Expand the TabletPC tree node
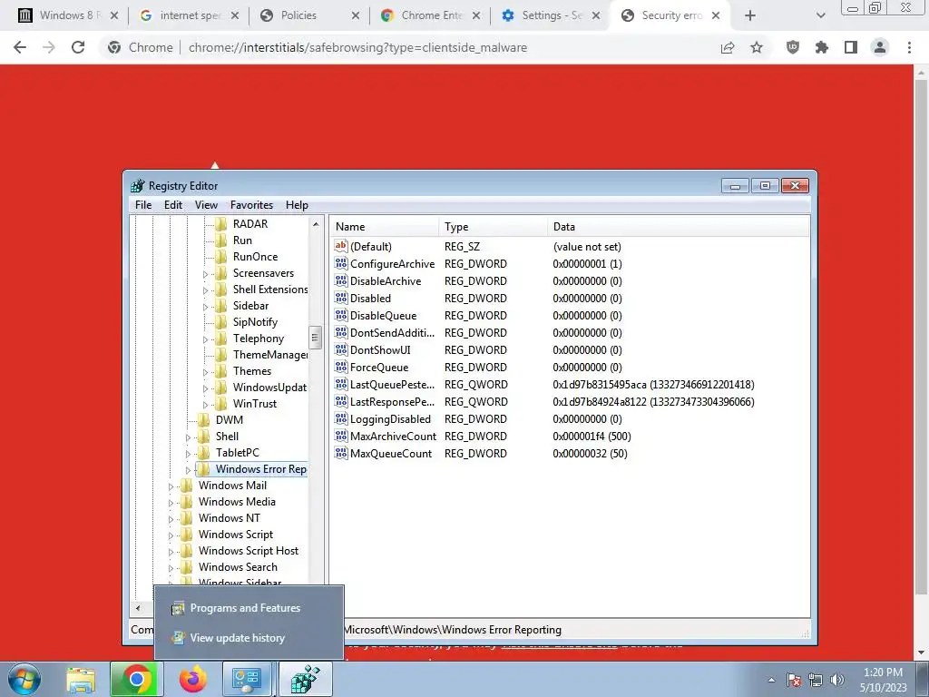The image size is (929, 697). tap(189, 454)
